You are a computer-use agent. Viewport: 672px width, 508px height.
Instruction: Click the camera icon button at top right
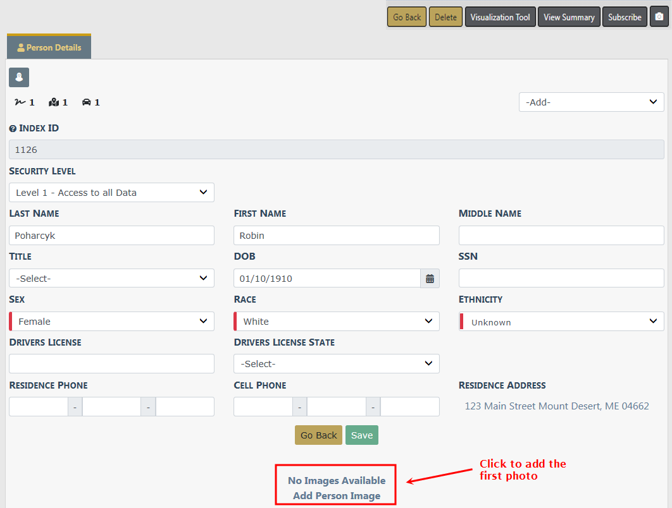coord(659,17)
